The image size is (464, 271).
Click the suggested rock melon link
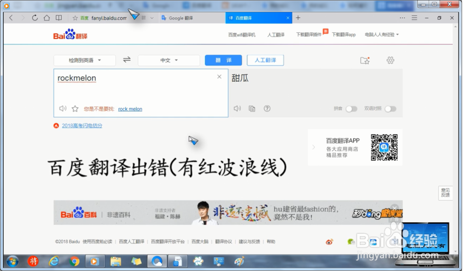(x=130, y=109)
